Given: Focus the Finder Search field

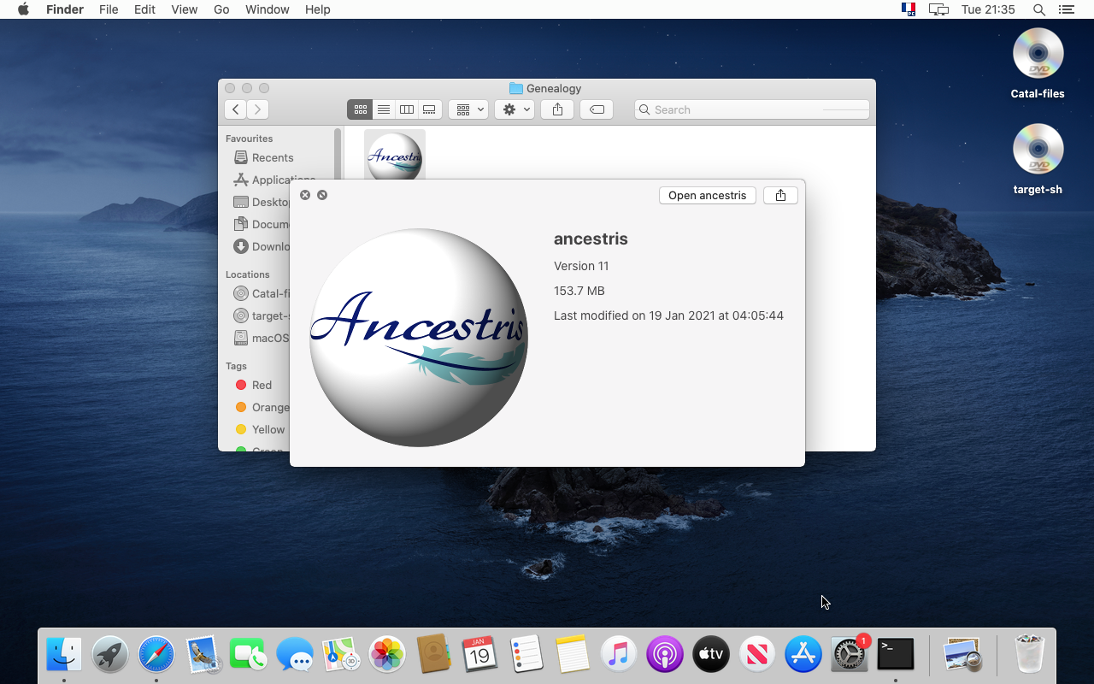Looking at the screenshot, I should [x=752, y=109].
